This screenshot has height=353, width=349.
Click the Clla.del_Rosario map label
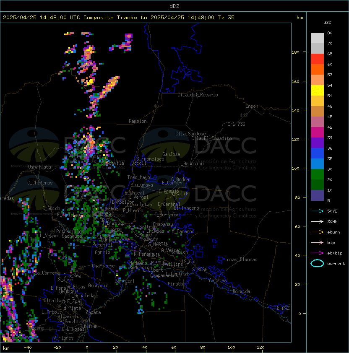click(198, 95)
